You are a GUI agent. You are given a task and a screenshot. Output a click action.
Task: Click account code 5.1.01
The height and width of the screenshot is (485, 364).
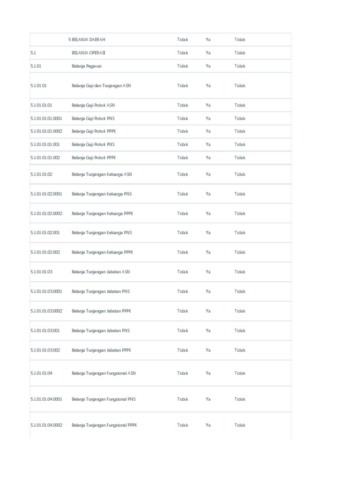click(36, 66)
